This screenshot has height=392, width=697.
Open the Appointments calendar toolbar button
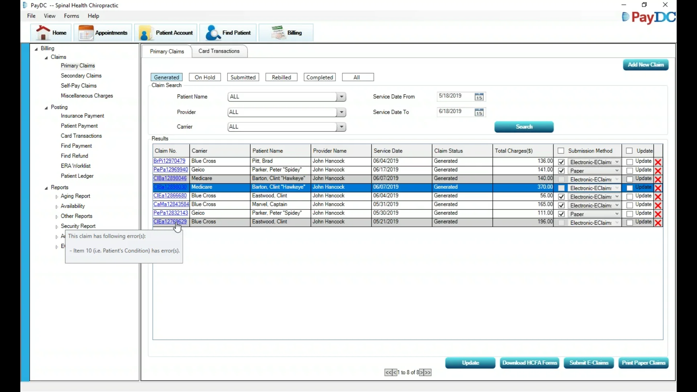103,33
